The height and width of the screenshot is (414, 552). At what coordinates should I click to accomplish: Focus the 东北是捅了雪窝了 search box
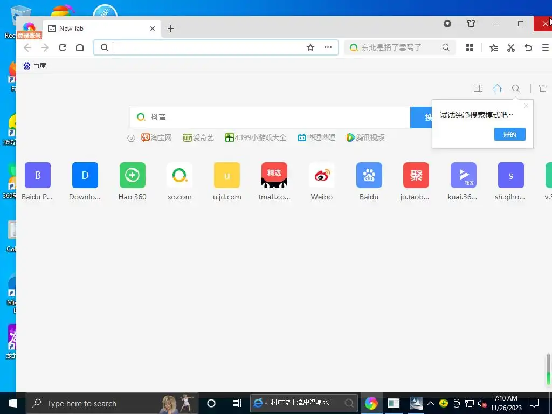click(399, 47)
